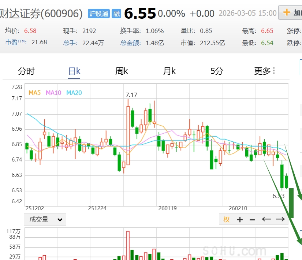
Task: Click the stock title 财达证券(600906)
Action: (41, 14)
